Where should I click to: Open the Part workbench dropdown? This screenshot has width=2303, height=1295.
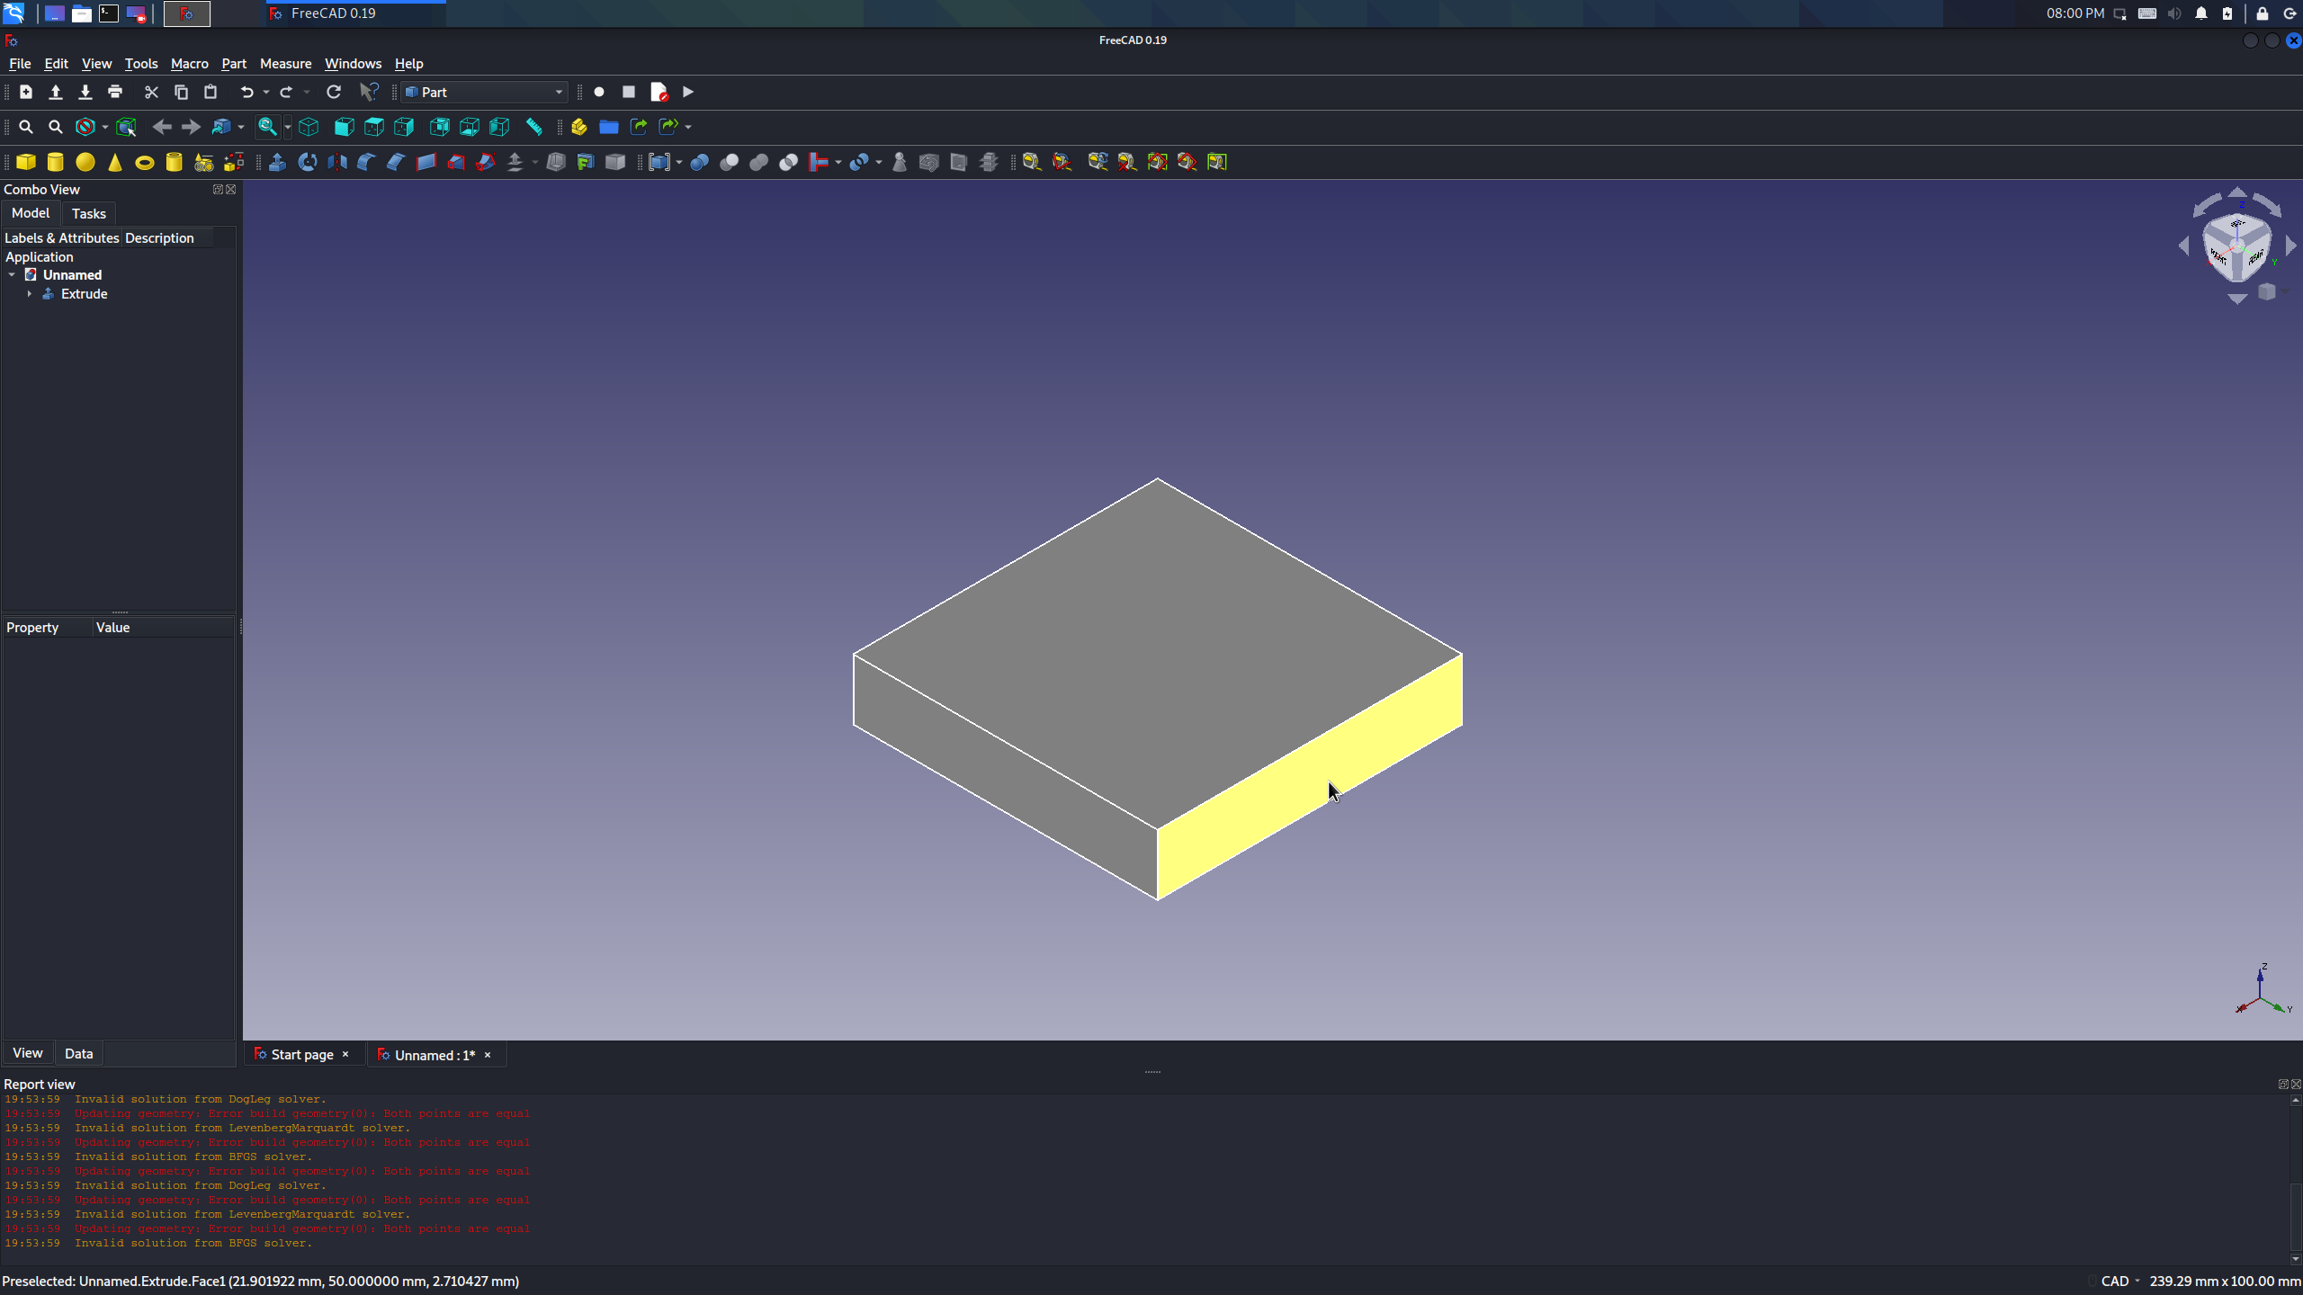484,92
